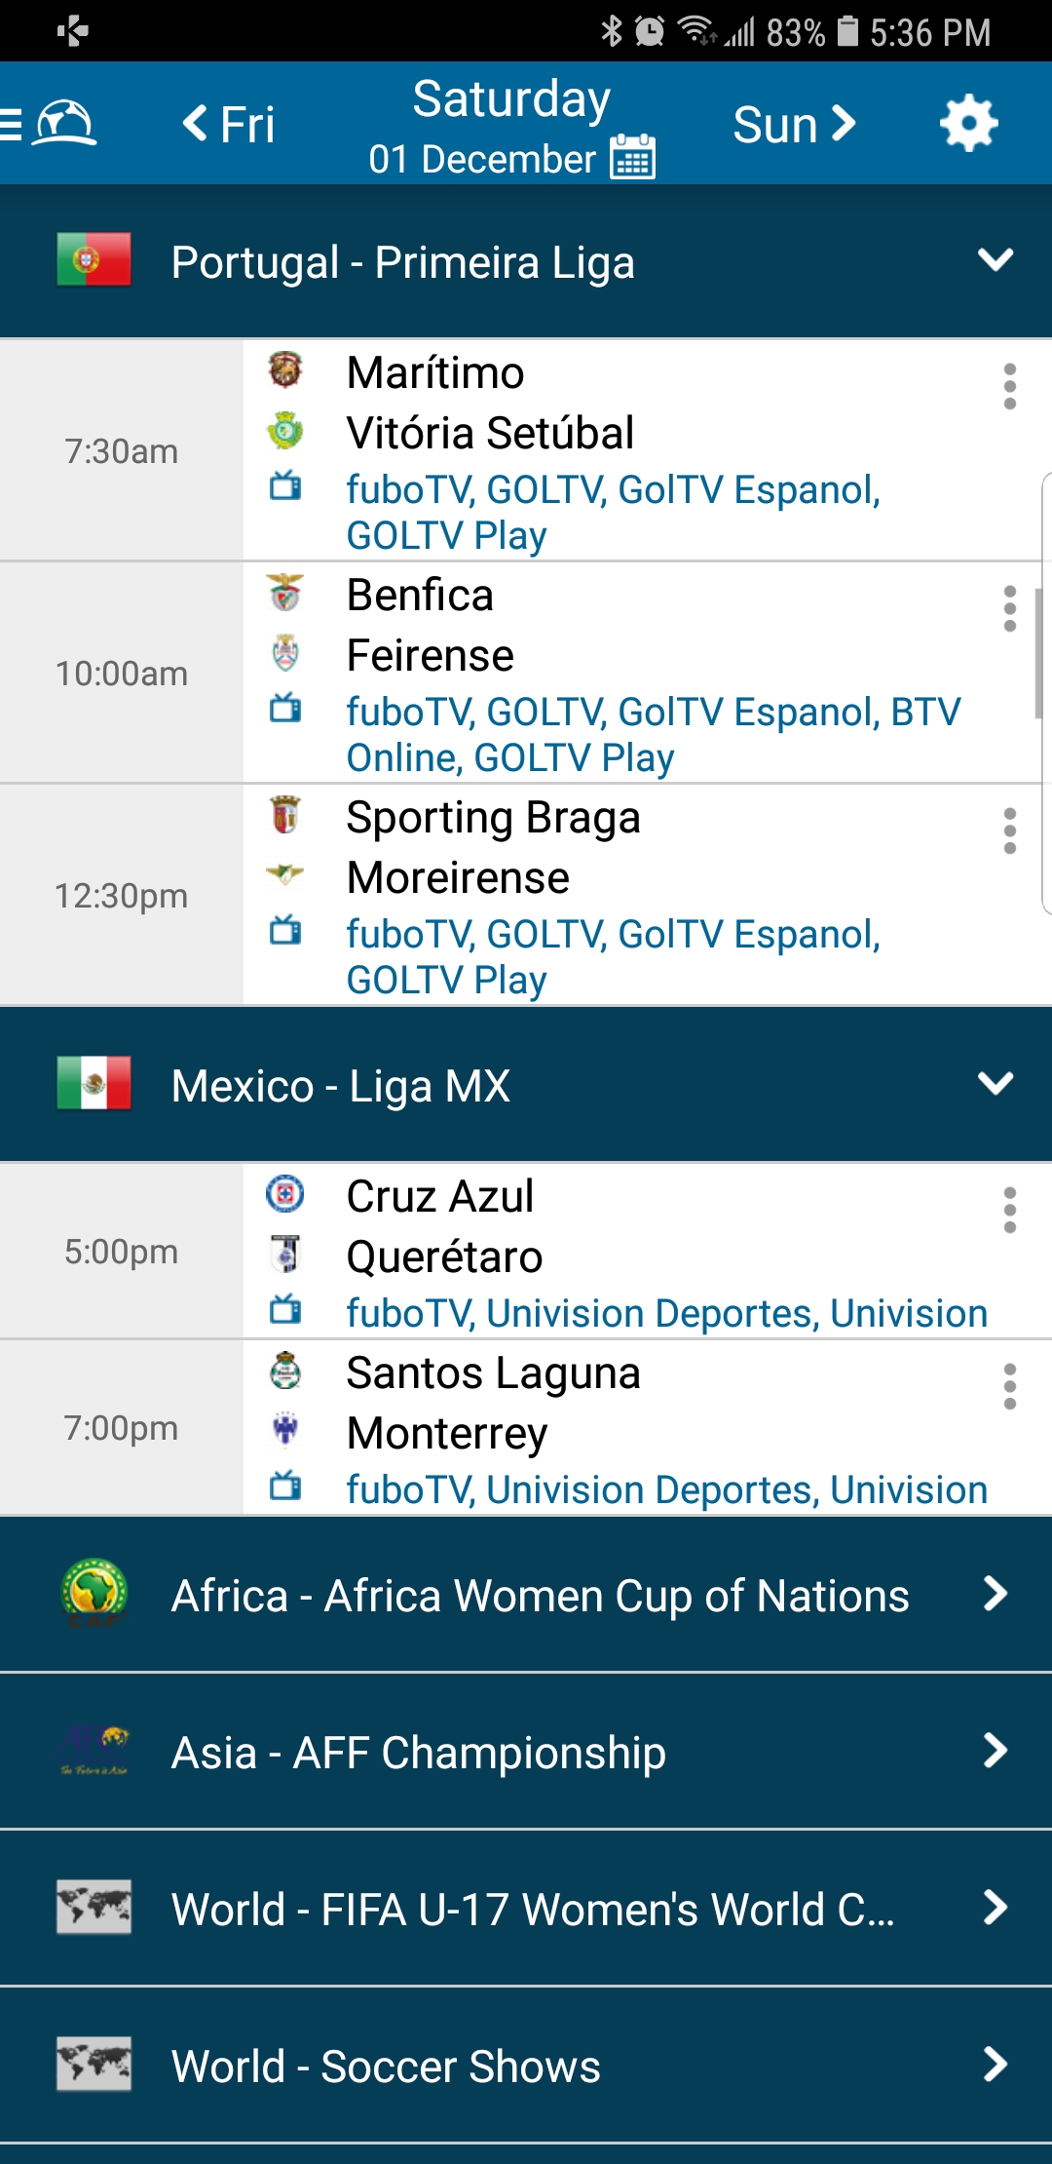Image resolution: width=1052 pixels, height=2164 pixels.
Task: Go to previous day Fri
Action: click(x=230, y=124)
